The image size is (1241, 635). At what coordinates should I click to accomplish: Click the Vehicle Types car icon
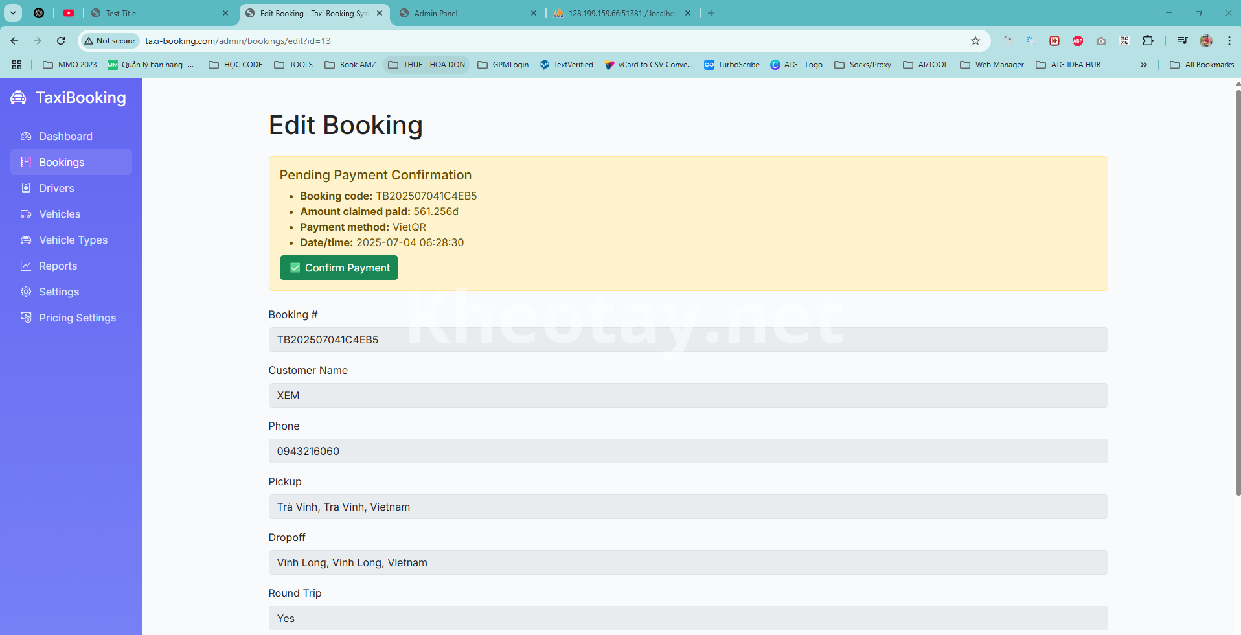(x=26, y=240)
